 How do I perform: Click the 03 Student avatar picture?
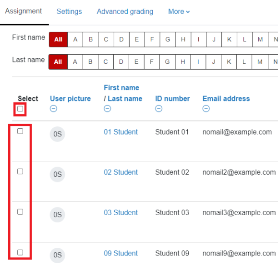tap(57, 215)
